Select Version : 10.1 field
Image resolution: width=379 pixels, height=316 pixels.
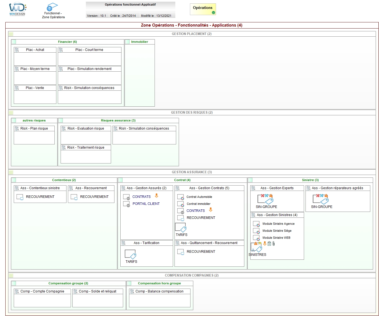click(x=97, y=16)
